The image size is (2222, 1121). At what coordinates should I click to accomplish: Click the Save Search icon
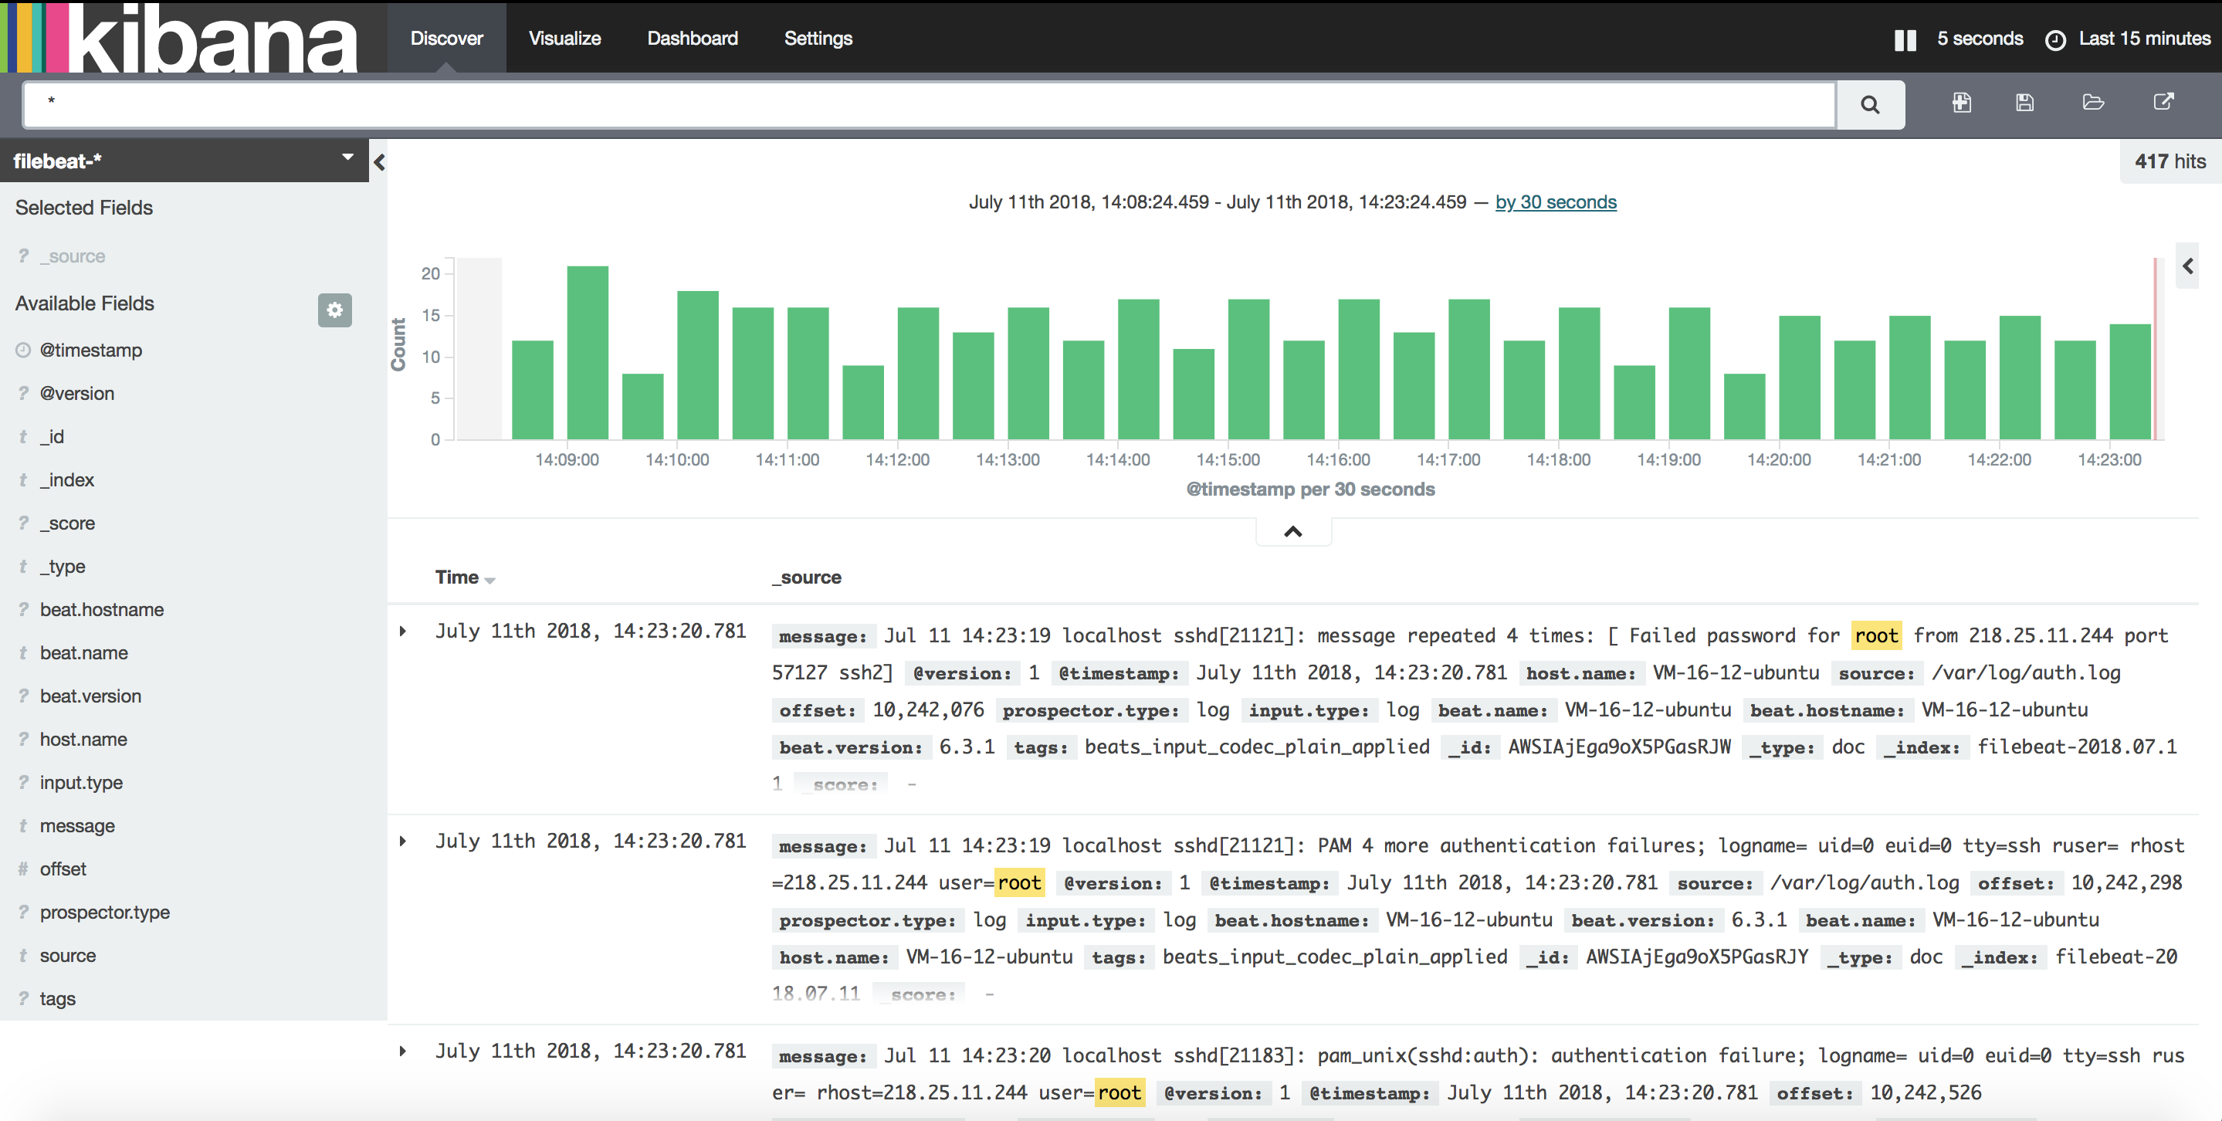(2024, 103)
